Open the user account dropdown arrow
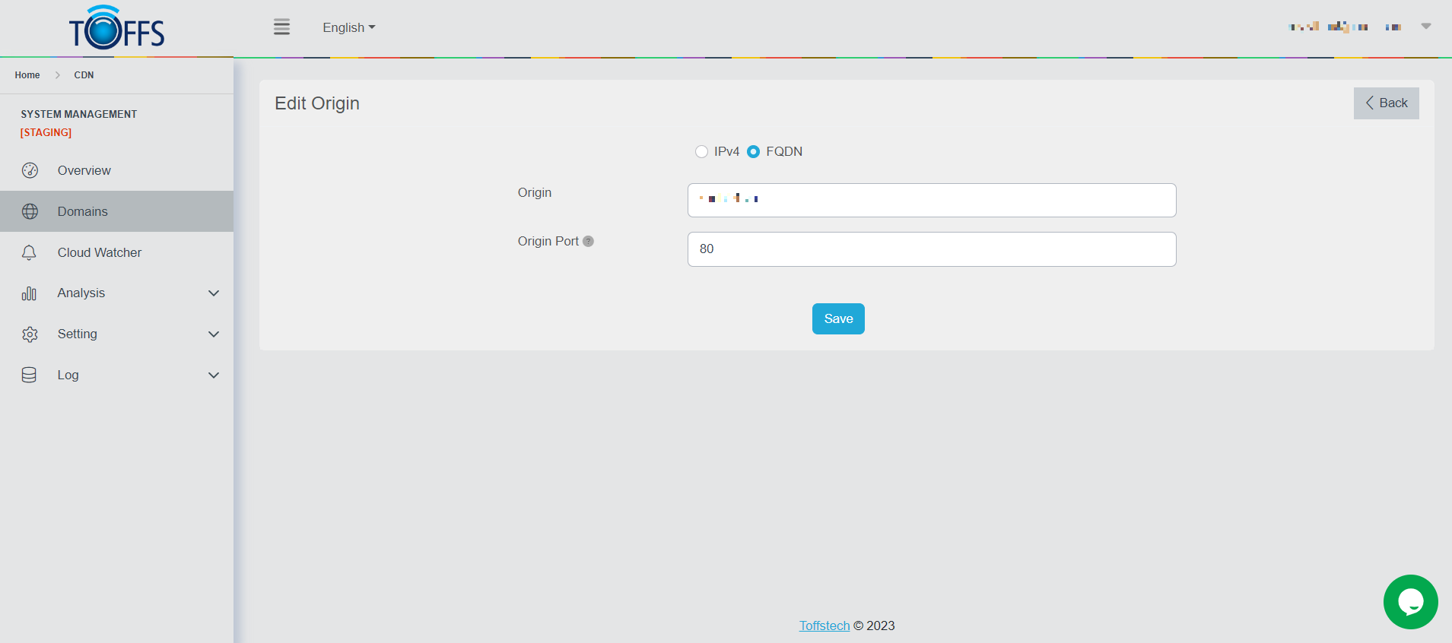Image resolution: width=1452 pixels, height=643 pixels. pyautogui.click(x=1425, y=27)
